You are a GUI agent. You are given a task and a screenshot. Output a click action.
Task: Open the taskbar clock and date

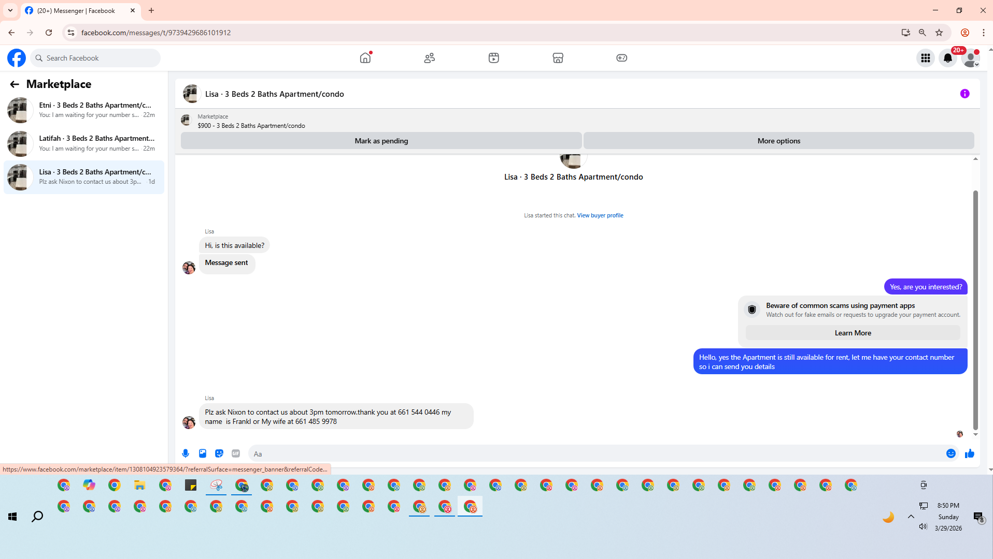[948, 517]
